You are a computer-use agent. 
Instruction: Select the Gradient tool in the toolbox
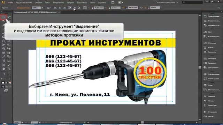[9, 53]
